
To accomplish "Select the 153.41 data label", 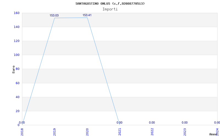I will [x=87, y=15].
